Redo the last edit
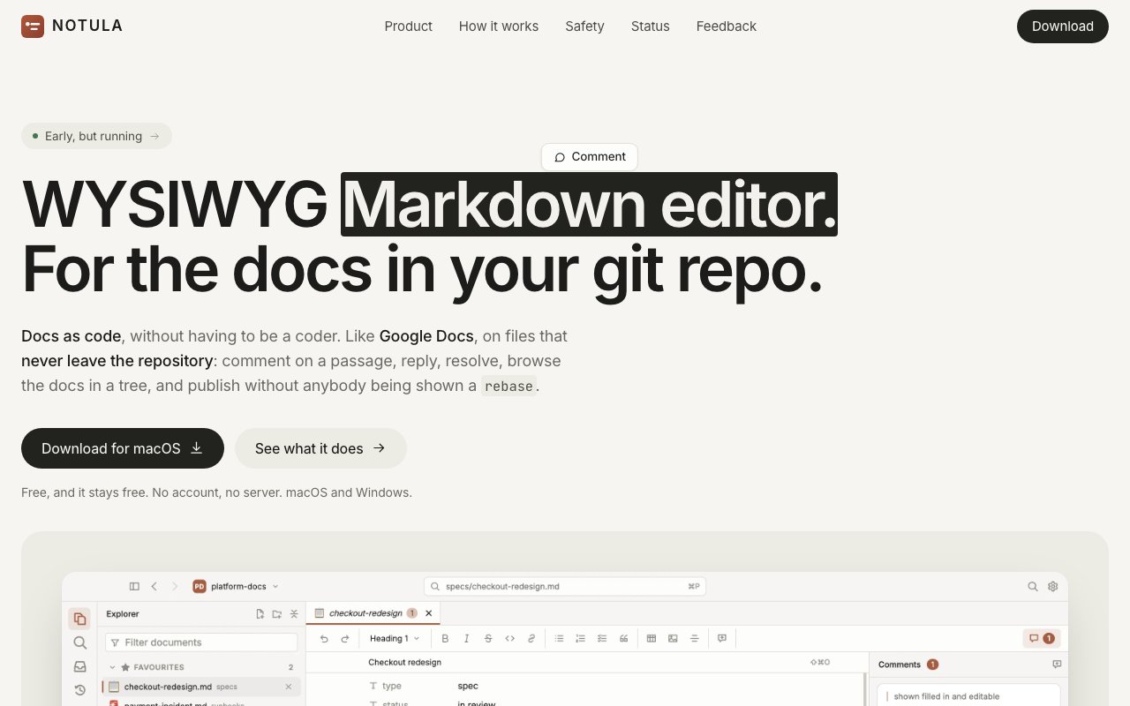Screen dimensions: 1130x706 (x=345, y=638)
